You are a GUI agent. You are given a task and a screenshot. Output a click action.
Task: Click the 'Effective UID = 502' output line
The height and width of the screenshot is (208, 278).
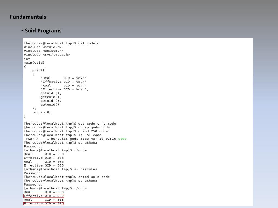[44, 196]
